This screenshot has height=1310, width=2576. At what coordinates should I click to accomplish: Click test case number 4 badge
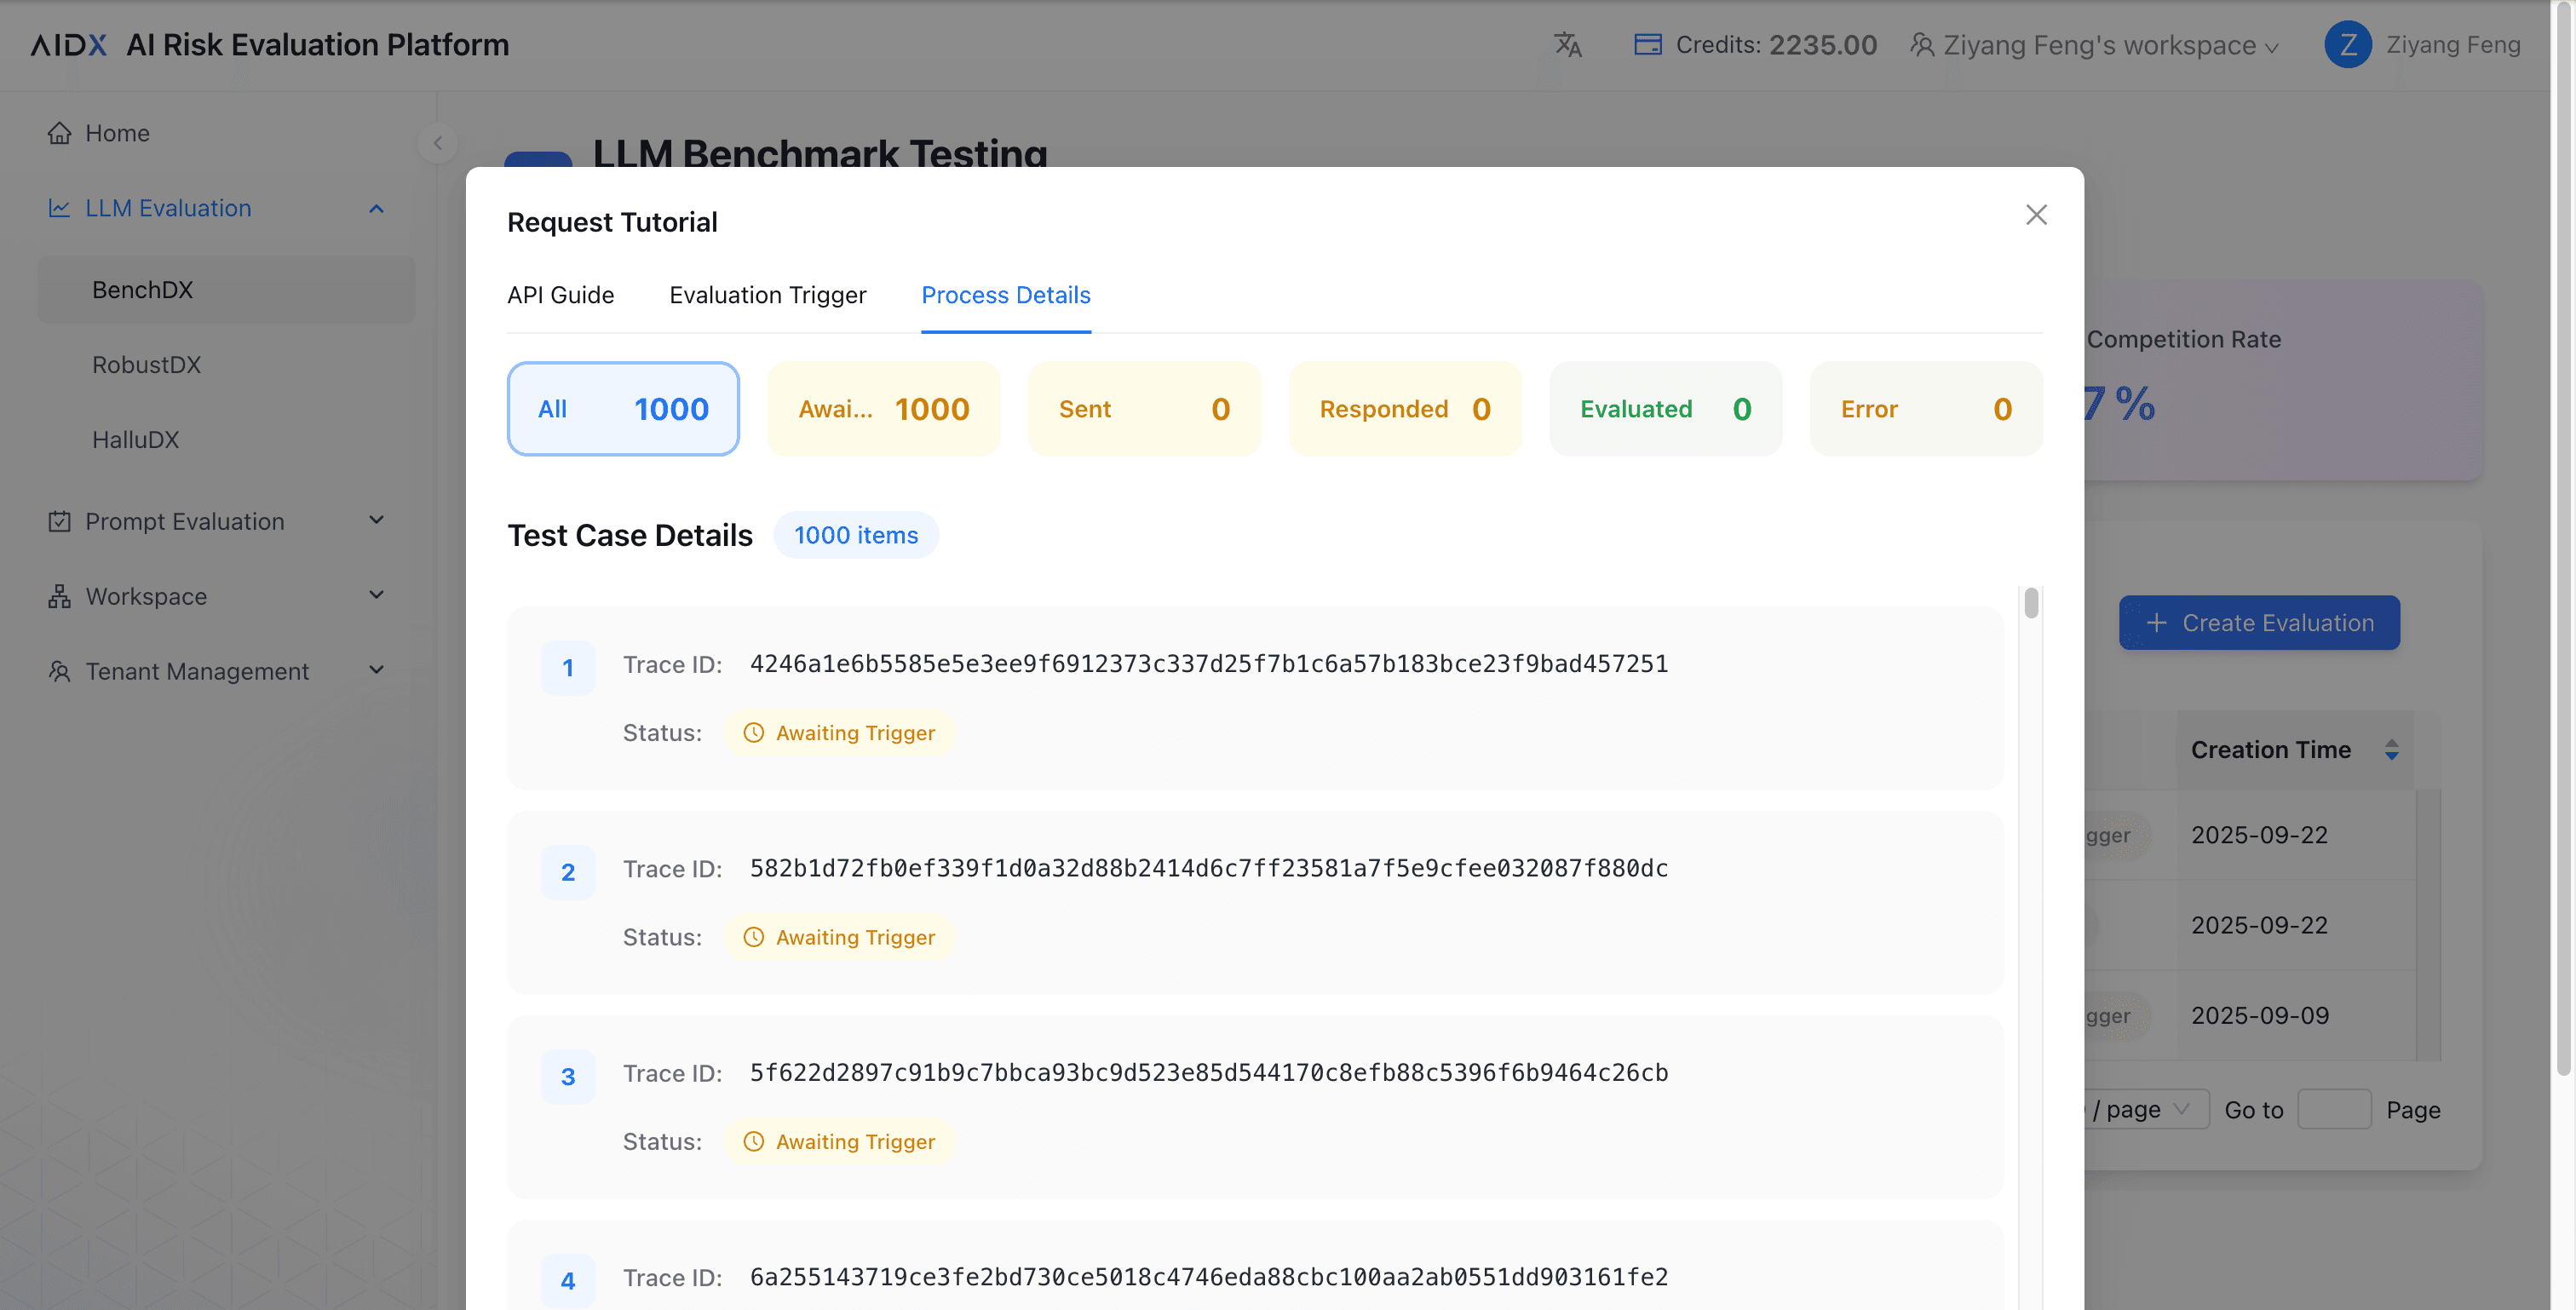click(568, 1280)
